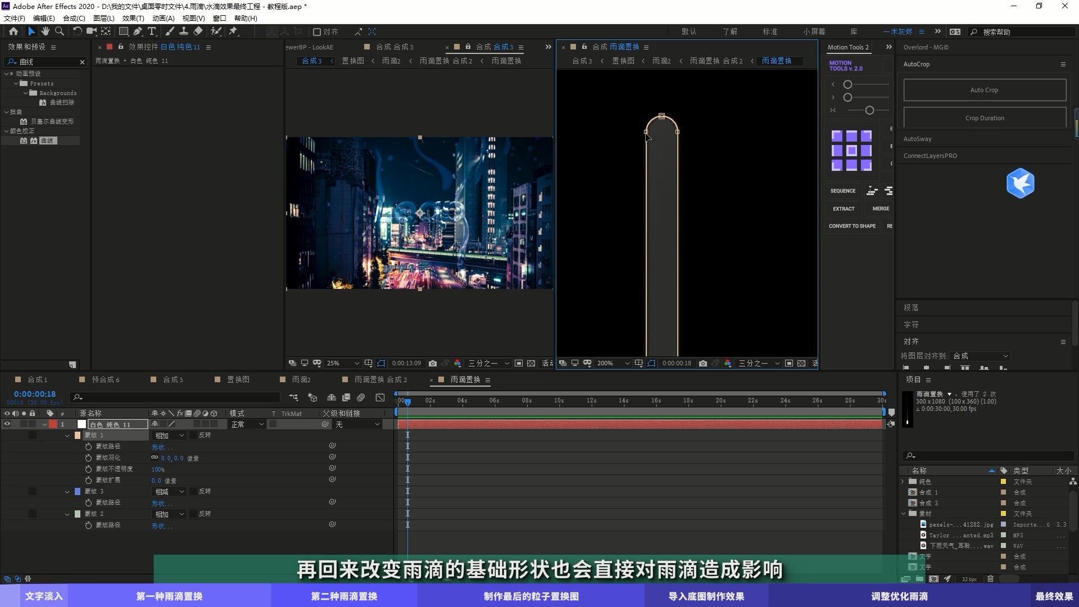Screen dimensions: 1079x607
Task: Open layer blending mode dropdown 正常
Action: [247, 424]
